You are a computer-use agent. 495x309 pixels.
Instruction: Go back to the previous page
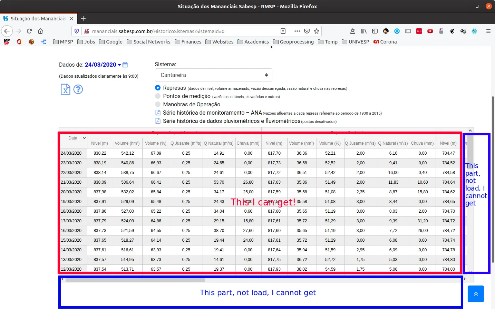pos(7,31)
